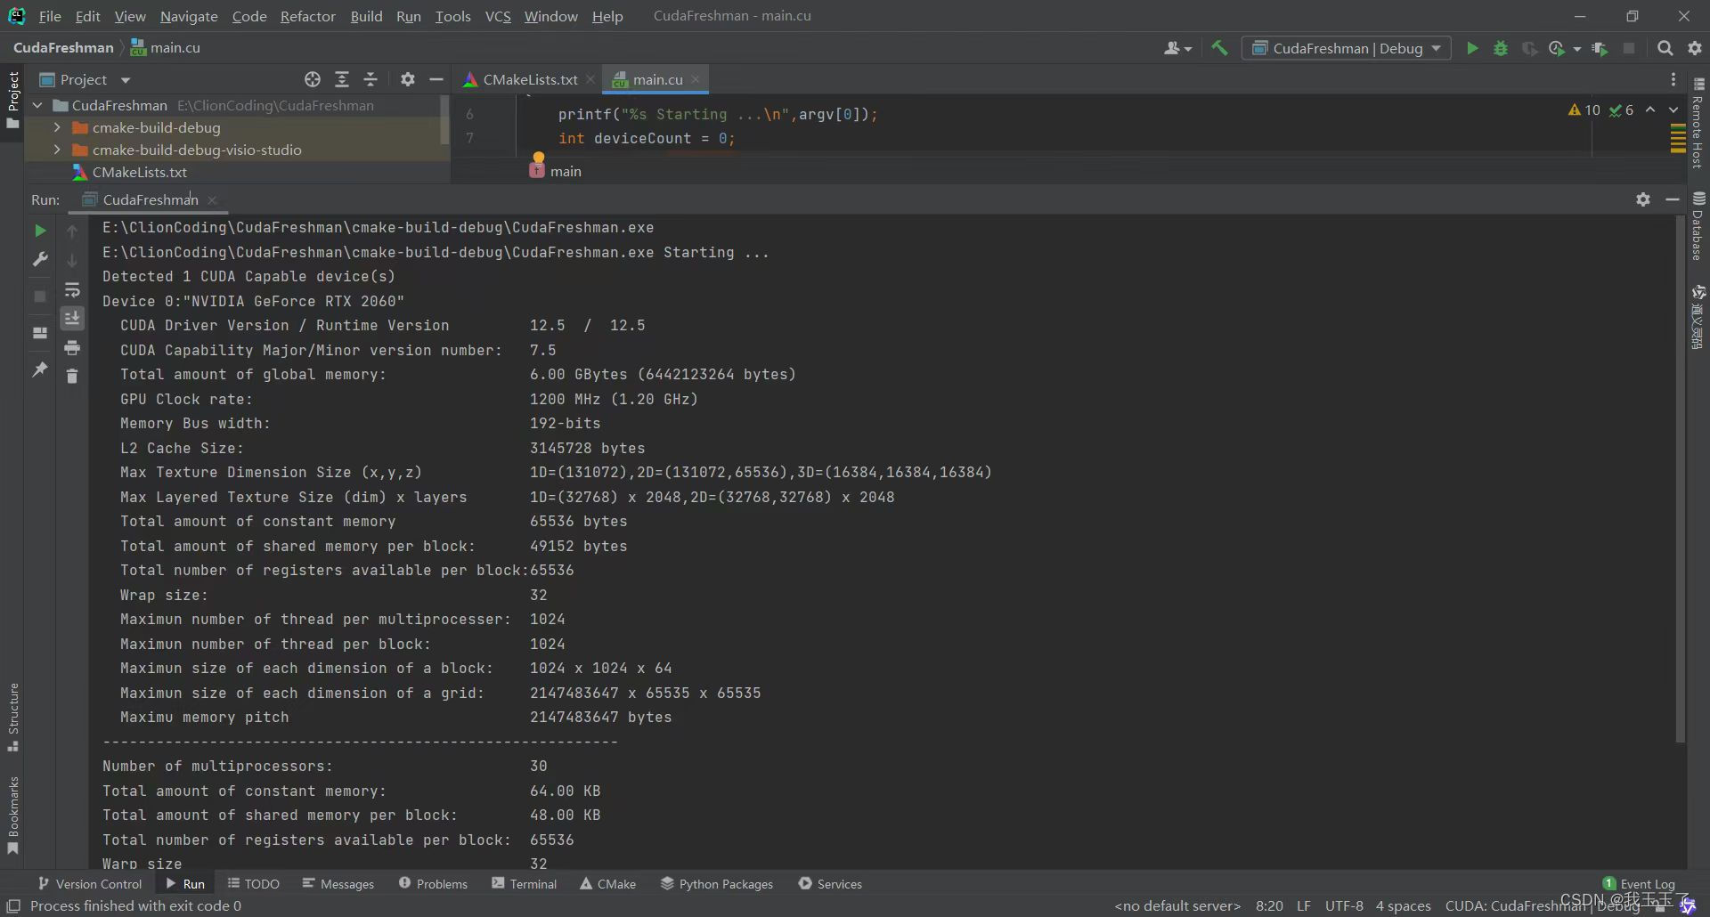This screenshot has width=1710, height=917.
Task: Click 10 warnings inspection indicator
Action: [x=1584, y=110]
